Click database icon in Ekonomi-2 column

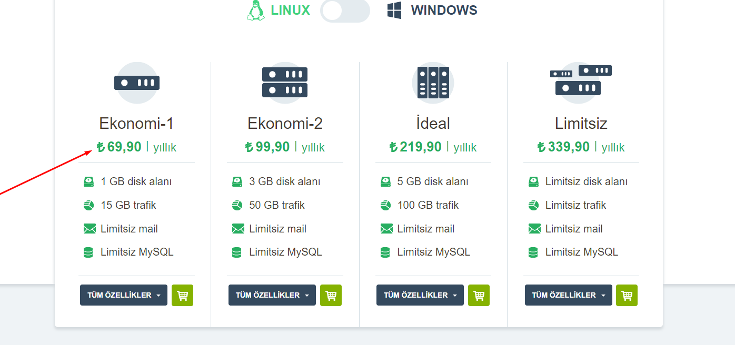click(236, 252)
